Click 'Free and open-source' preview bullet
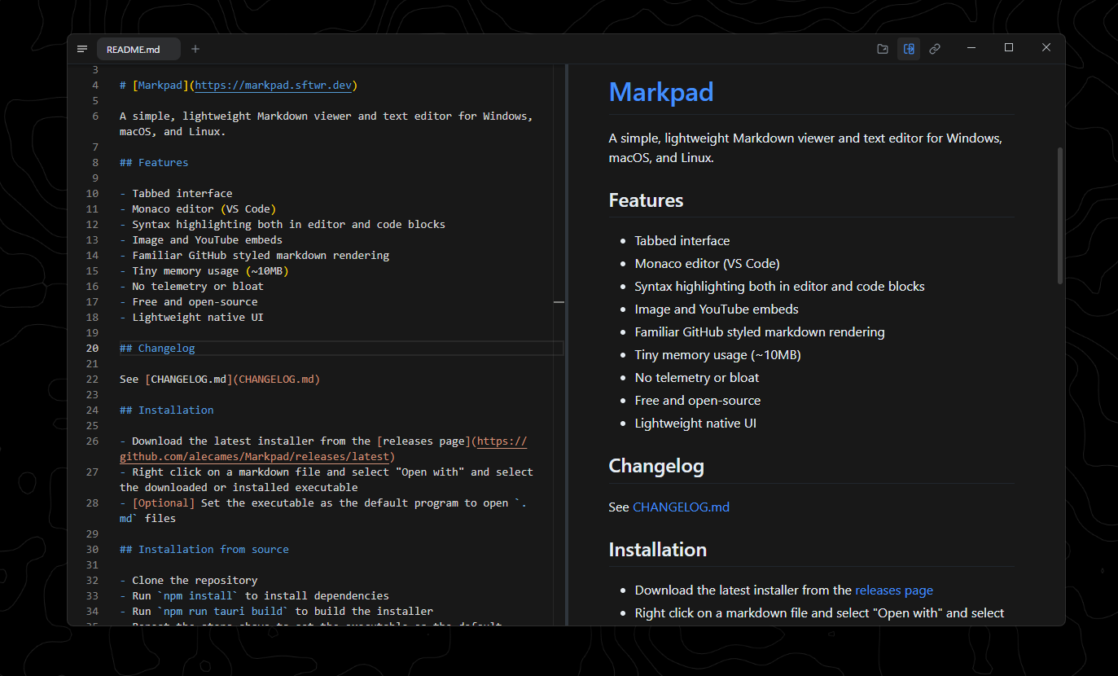 (x=698, y=400)
